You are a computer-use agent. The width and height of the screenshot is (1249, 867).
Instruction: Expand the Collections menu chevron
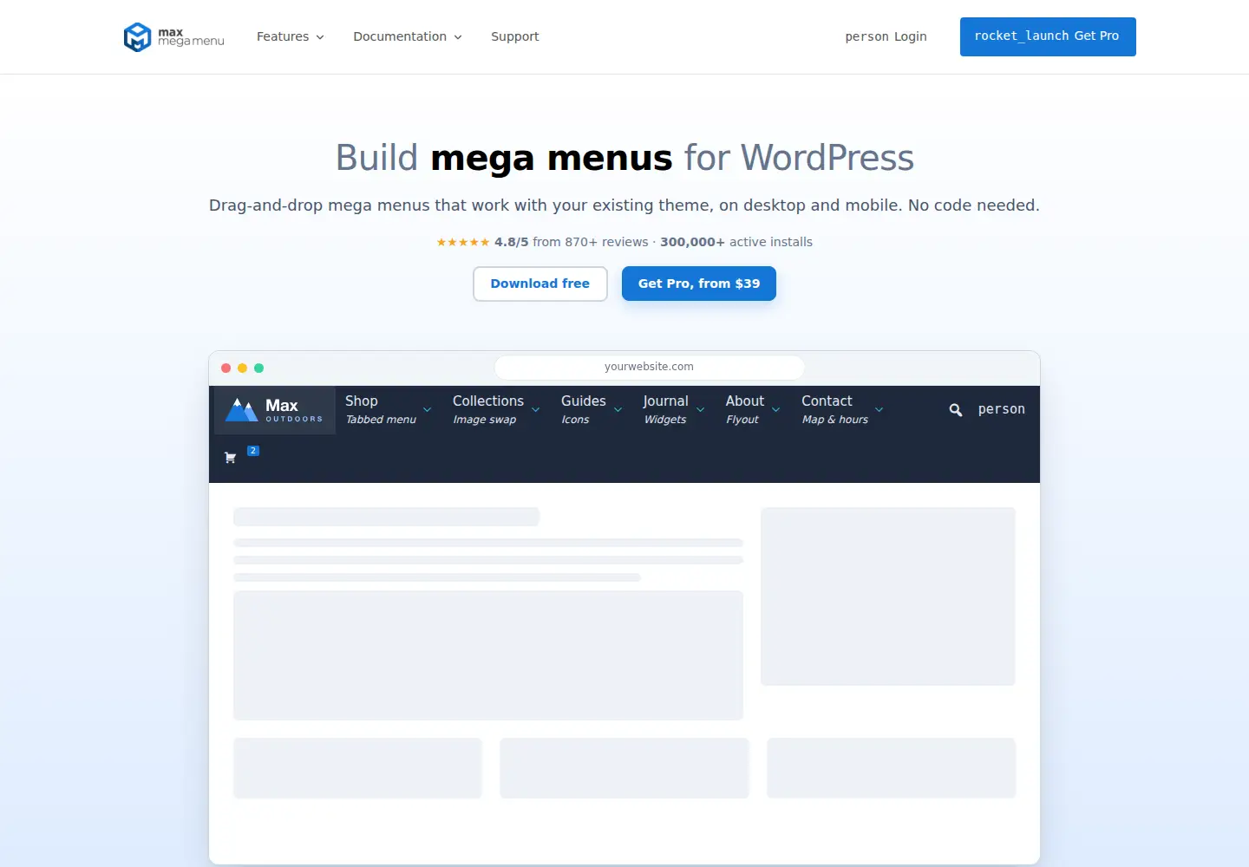pos(535,410)
